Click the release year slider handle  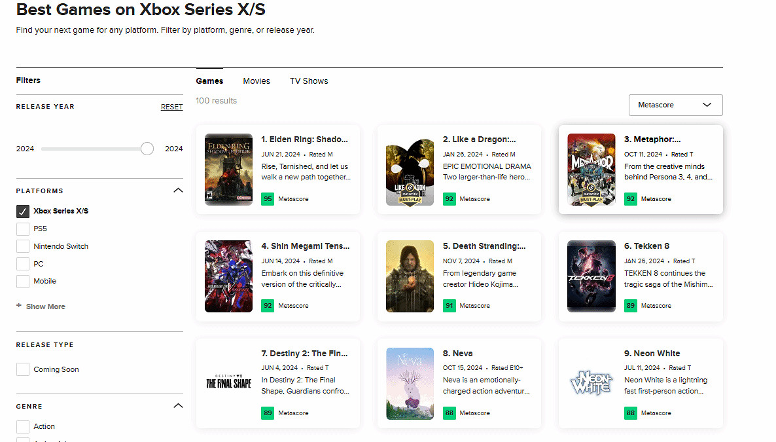[x=147, y=149]
